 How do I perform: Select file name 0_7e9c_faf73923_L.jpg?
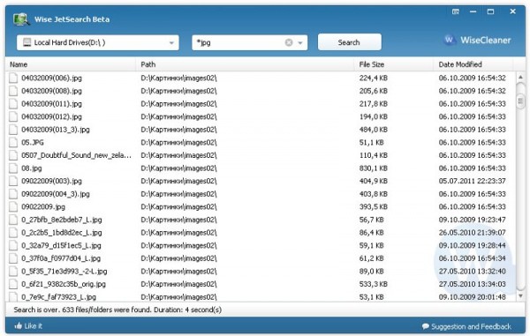click(x=59, y=297)
